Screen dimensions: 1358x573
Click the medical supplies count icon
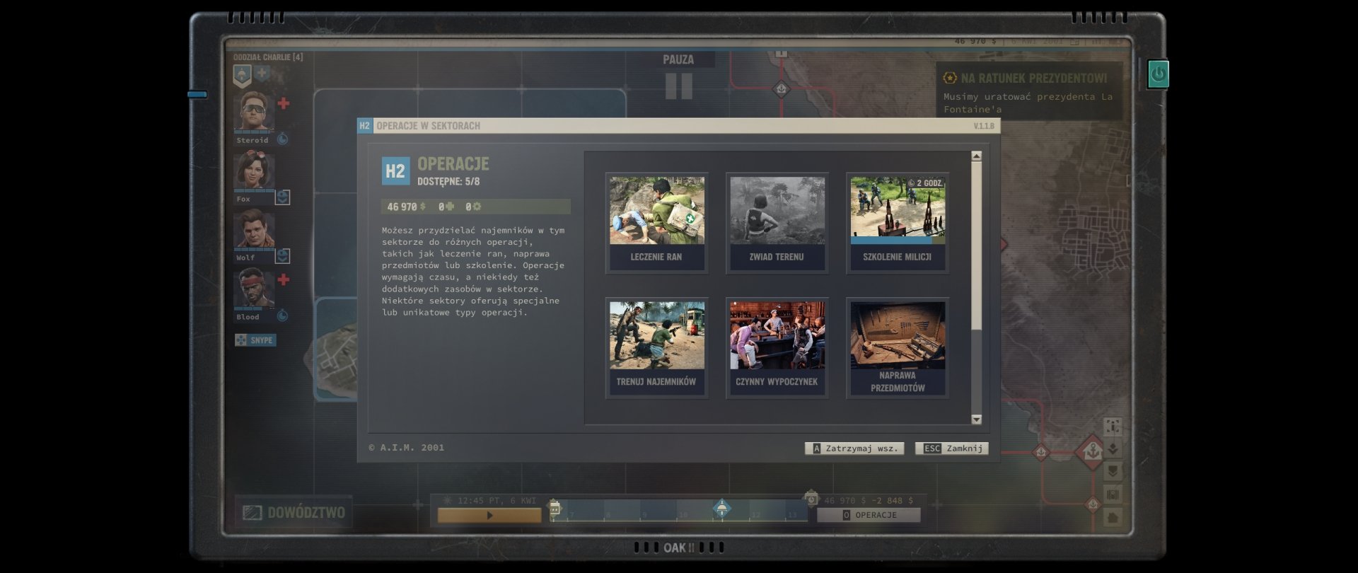449,207
